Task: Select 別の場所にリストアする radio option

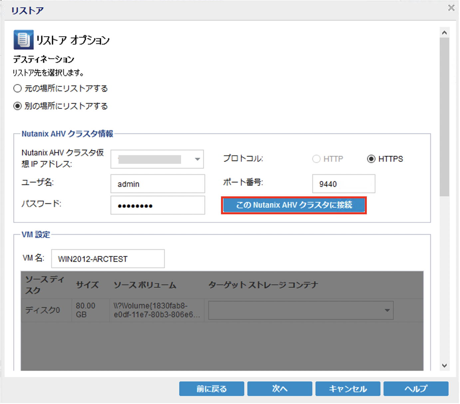Action: (x=18, y=106)
